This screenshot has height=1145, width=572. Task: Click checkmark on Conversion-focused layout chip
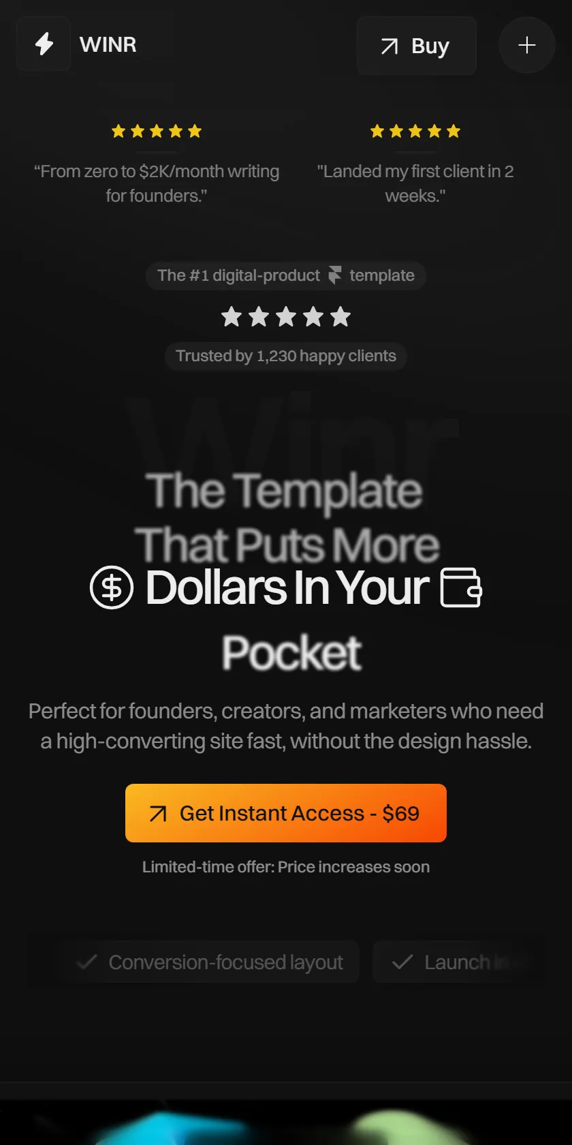coord(86,962)
